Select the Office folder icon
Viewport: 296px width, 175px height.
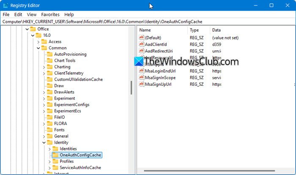coord(33,29)
